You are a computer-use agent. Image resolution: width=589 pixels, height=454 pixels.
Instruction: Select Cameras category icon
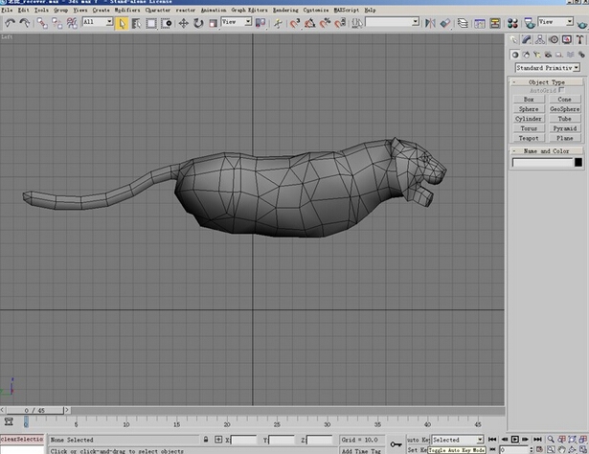(x=548, y=55)
